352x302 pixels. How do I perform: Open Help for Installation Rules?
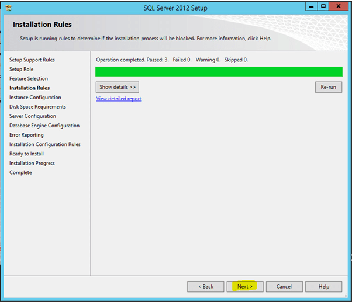tap(324, 287)
